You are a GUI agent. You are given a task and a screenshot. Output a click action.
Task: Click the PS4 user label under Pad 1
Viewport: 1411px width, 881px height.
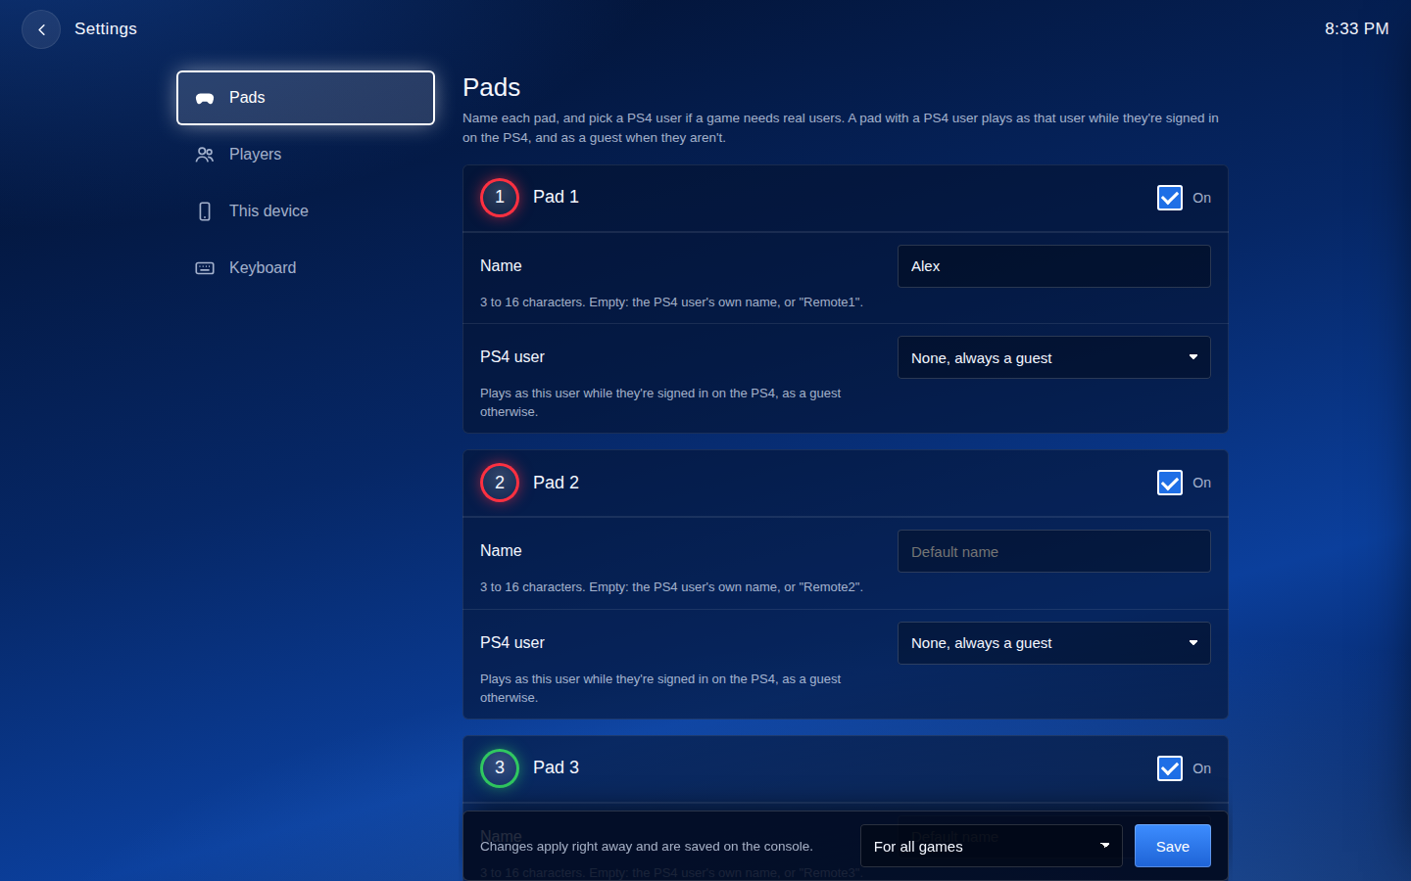tap(512, 357)
